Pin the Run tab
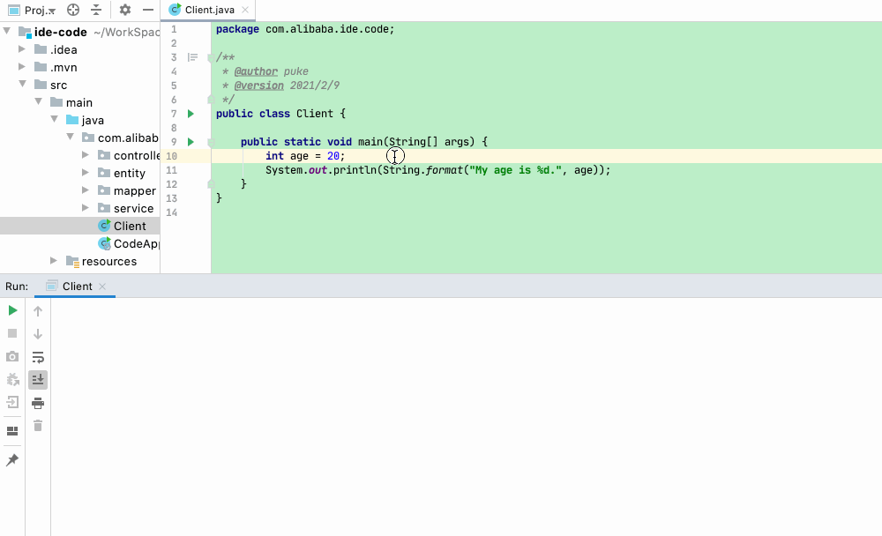The height and width of the screenshot is (536, 882). point(12,460)
